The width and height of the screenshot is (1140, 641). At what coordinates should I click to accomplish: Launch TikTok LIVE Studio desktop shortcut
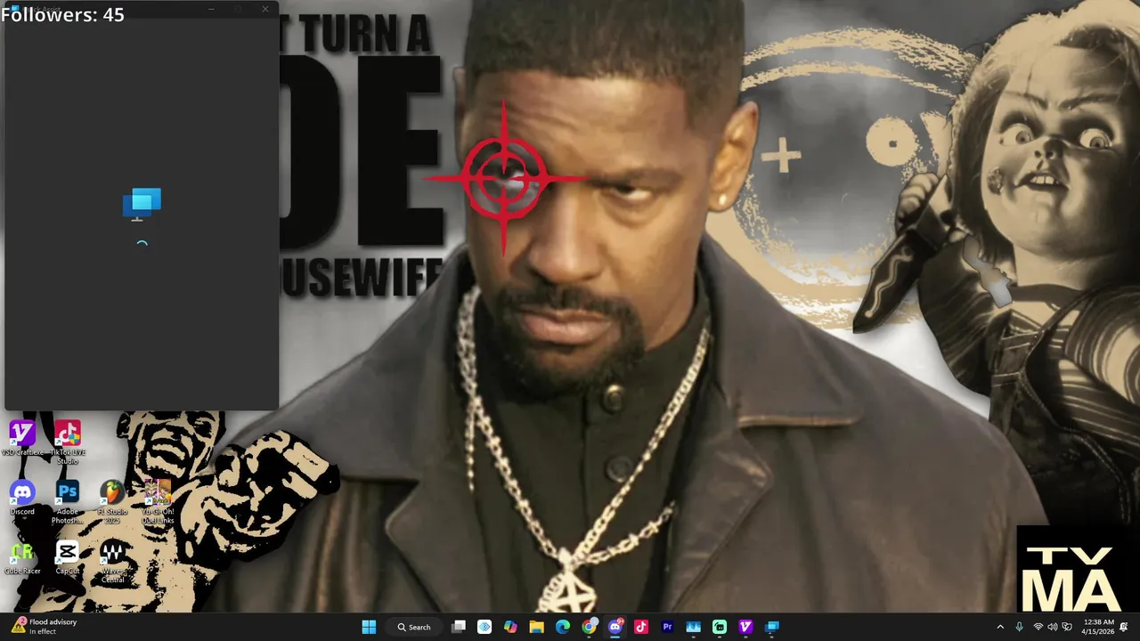[68, 442]
